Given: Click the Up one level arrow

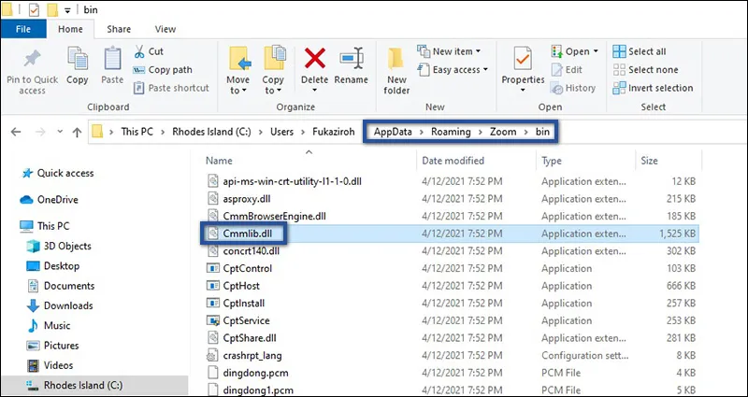Looking at the screenshot, I should [x=77, y=132].
